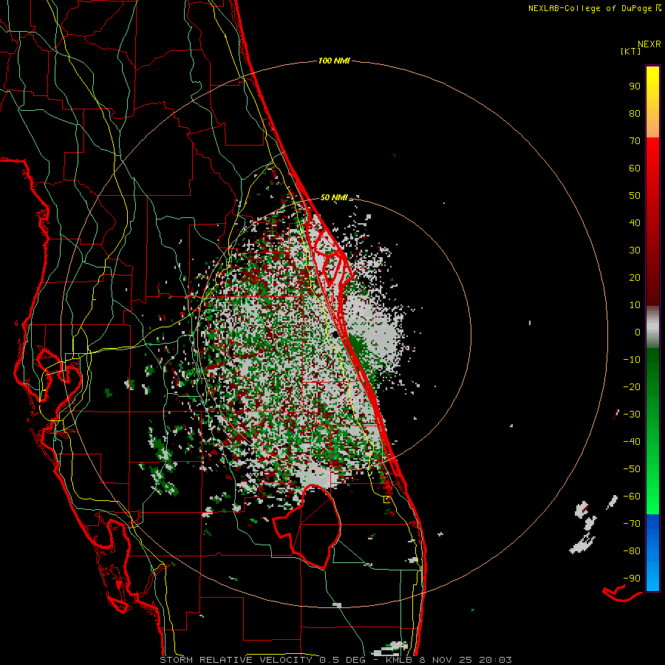Screen dimensions: 665x665
Task: Click the 20 value on velocity scale
Action: tap(635, 277)
